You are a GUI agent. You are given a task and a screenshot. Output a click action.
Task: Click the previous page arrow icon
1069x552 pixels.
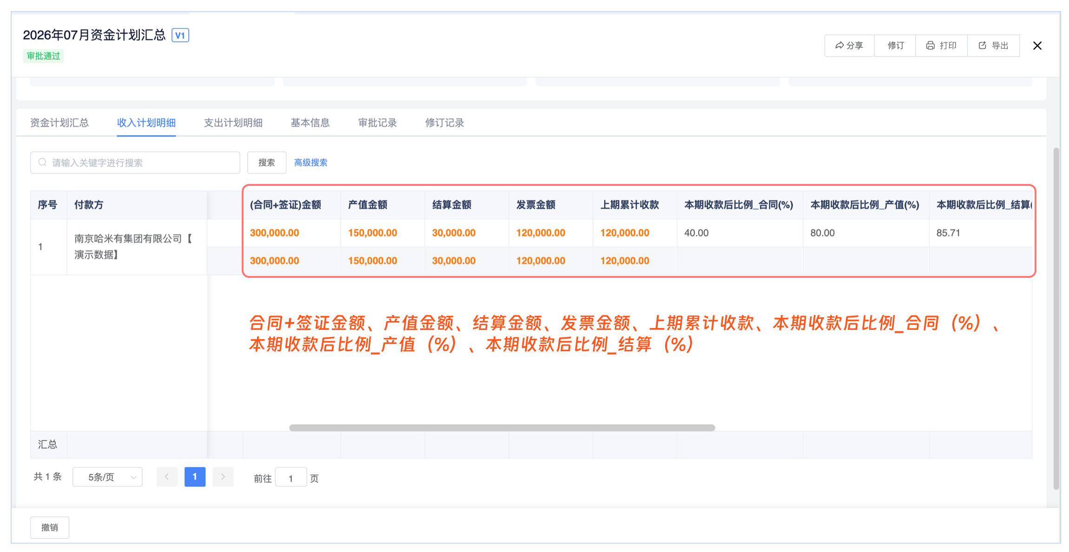pyautogui.click(x=167, y=477)
